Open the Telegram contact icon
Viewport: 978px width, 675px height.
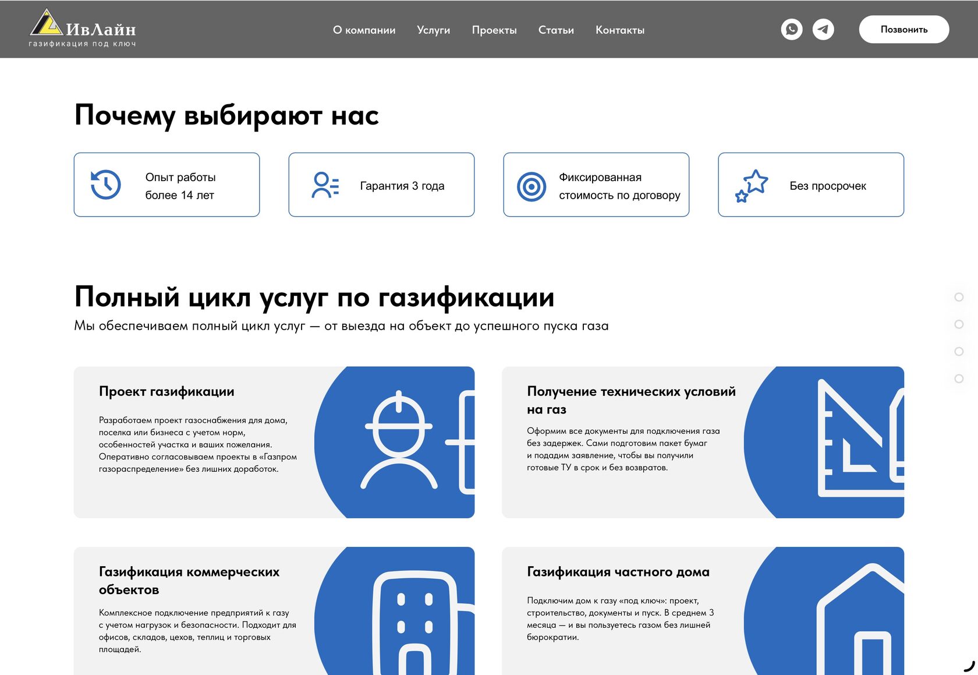click(823, 29)
